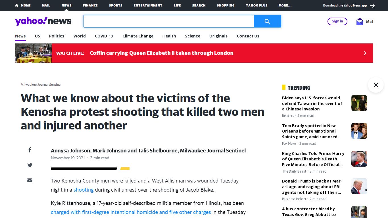Image resolution: width=388 pixels, height=218 pixels.
Task: Click the Home label in top bar
Action: coord(26,5)
